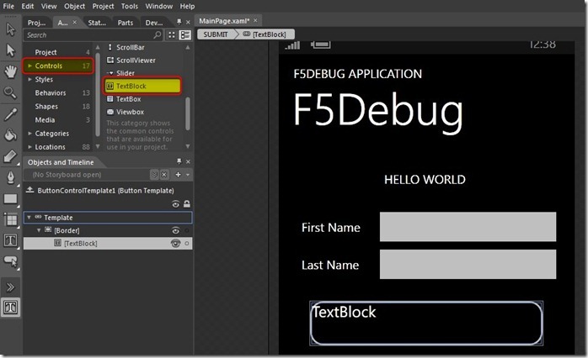Switch Assets to list view mode

point(184,34)
